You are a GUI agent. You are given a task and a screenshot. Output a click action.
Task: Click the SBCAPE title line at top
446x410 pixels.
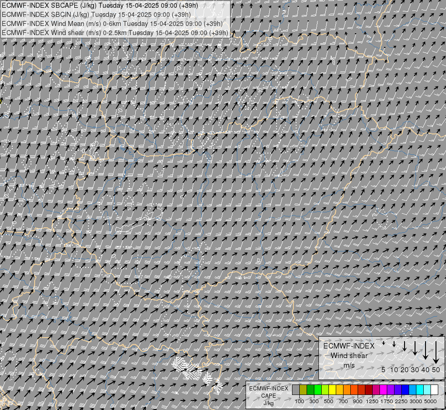point(100,5)
